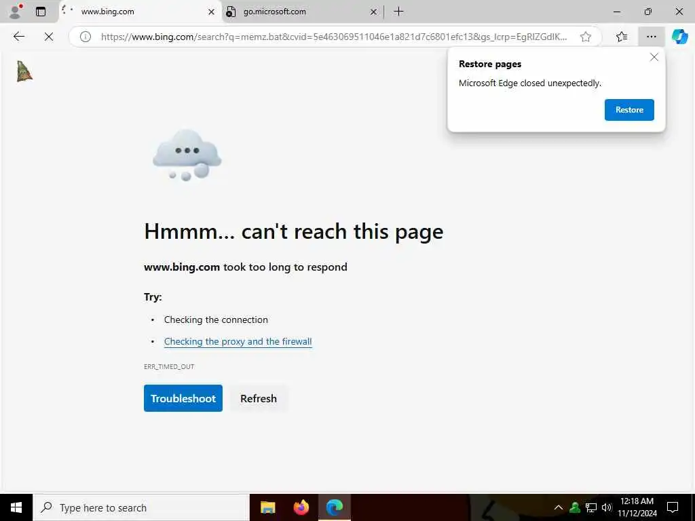Click the small image icon at page top-left
695x521 pixels.
coord(24,71)
